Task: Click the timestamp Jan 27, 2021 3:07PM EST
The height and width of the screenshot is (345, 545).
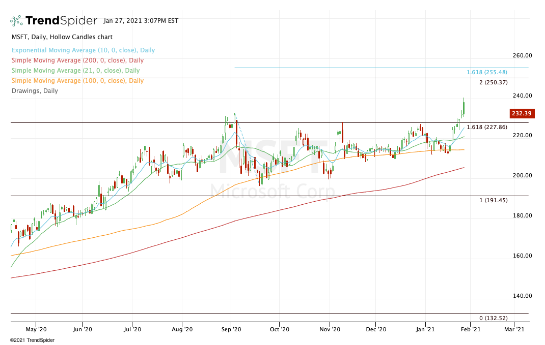Action: pyautogui.click(x=141, y=21)
